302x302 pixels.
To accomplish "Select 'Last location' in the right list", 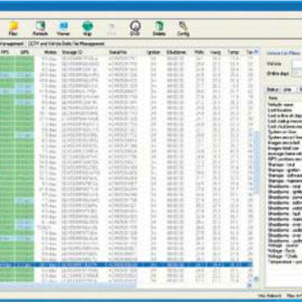I will click(280, 110).
